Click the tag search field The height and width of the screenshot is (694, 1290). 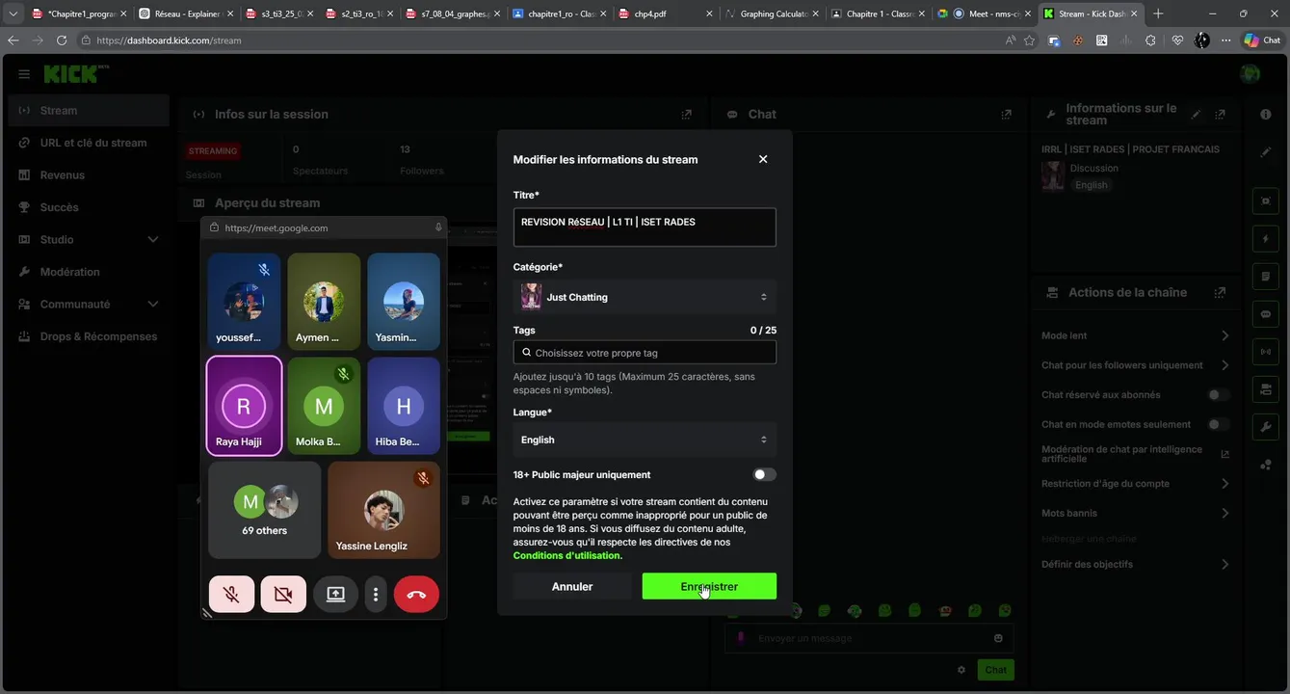click(x=645, y=353)
